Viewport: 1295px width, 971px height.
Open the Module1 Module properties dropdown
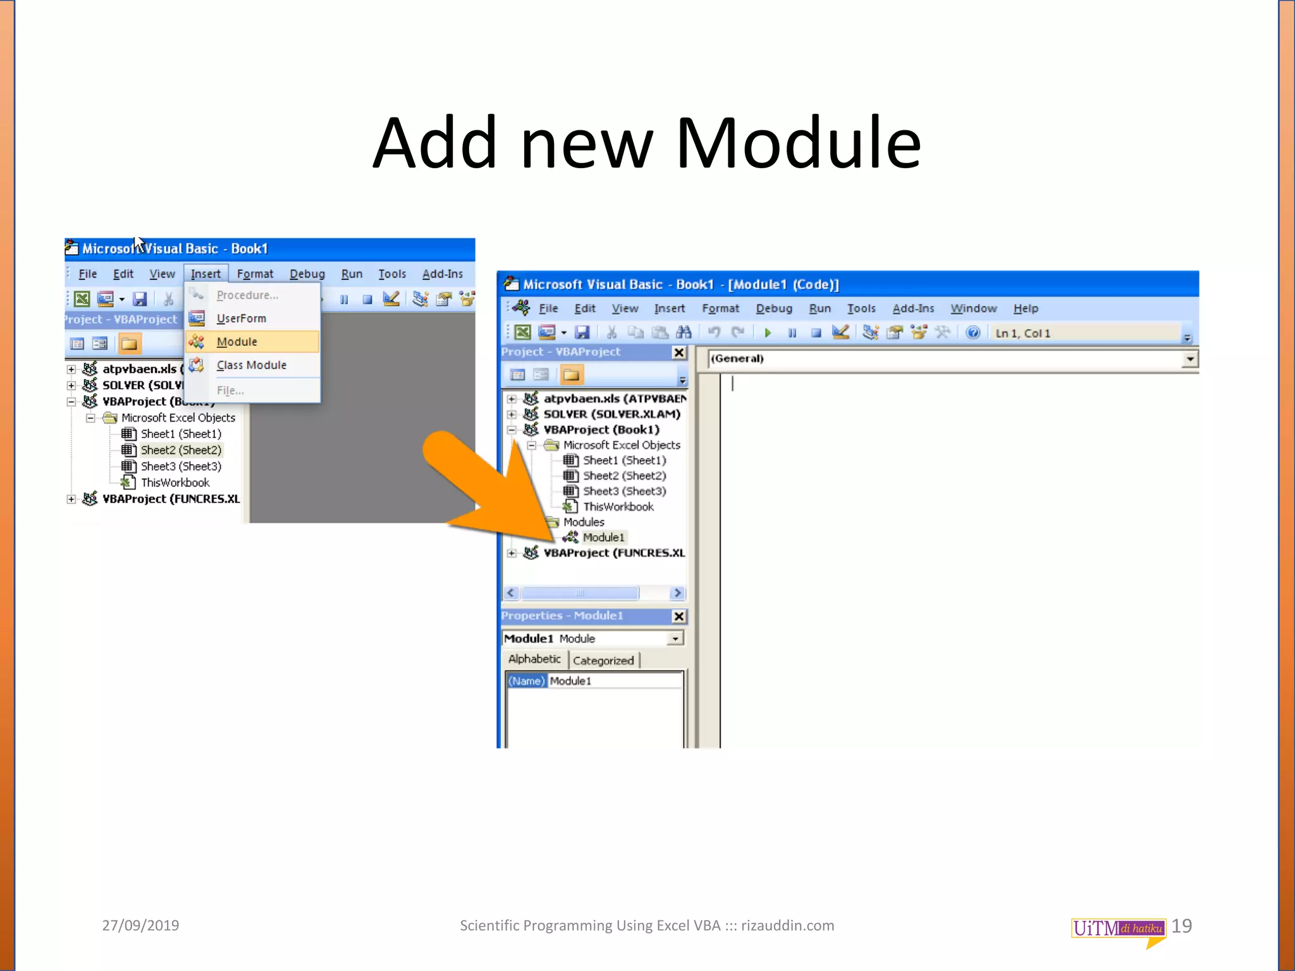[x=675, y=638]
